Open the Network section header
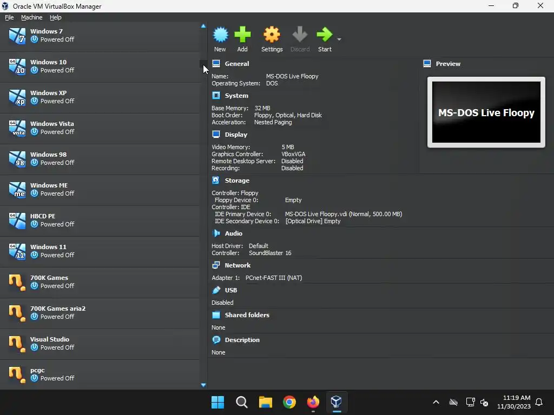This screenshot has height=415, width=554. (238, 265)
